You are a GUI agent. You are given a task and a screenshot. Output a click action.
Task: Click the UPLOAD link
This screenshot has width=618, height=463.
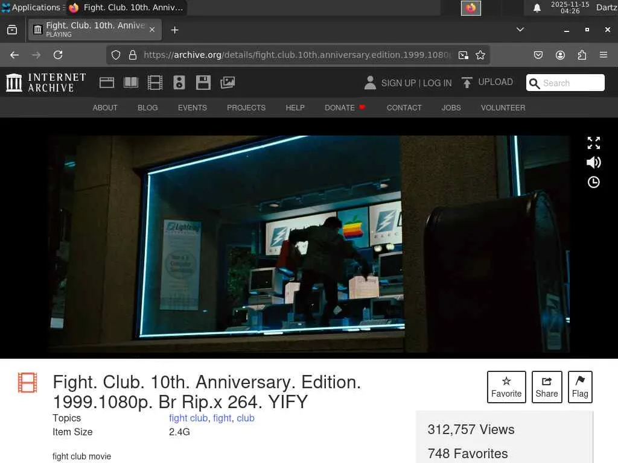(495, 82)
